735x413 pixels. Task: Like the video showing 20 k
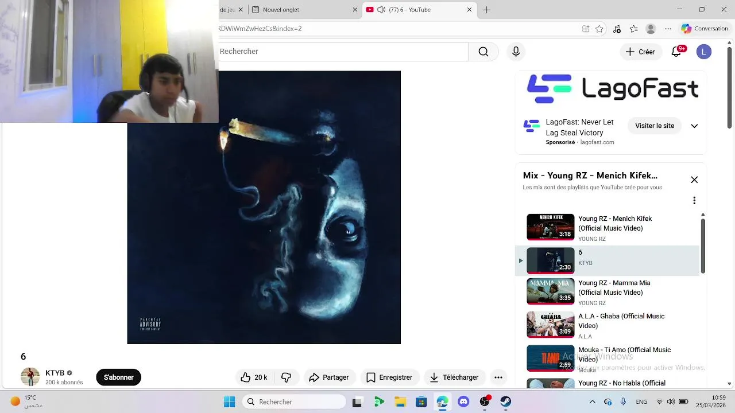tap(254, 377)
